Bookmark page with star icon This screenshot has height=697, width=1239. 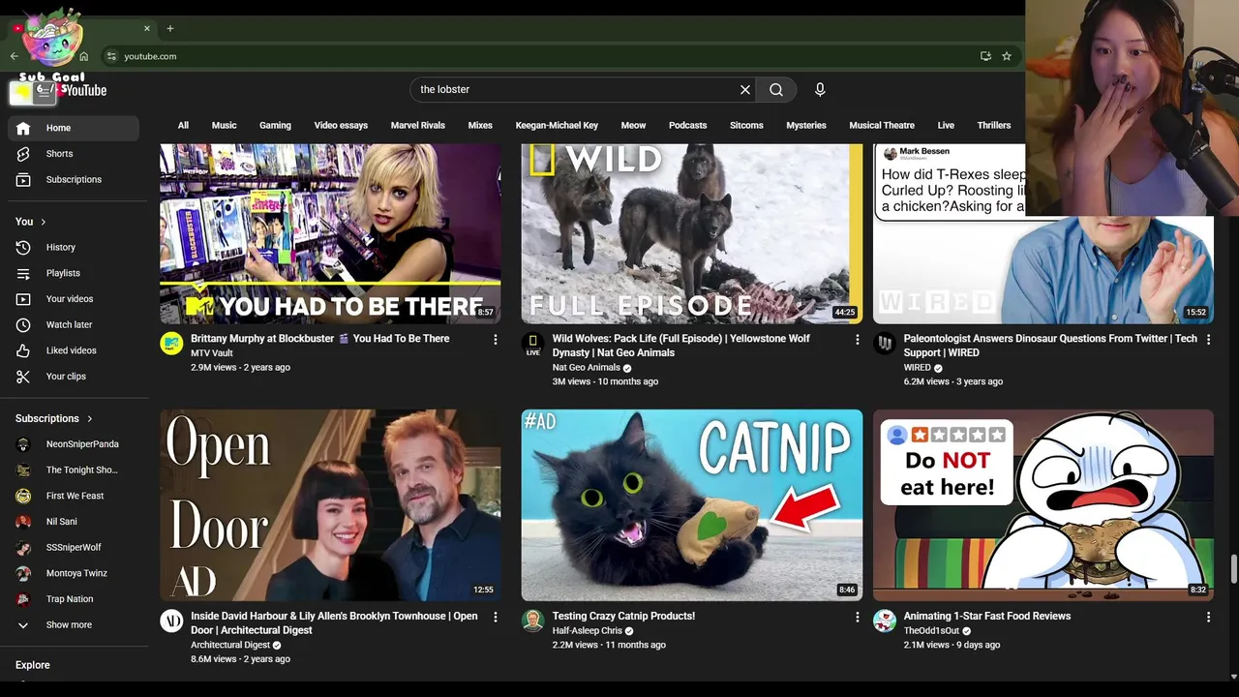tap(1007, 56)
